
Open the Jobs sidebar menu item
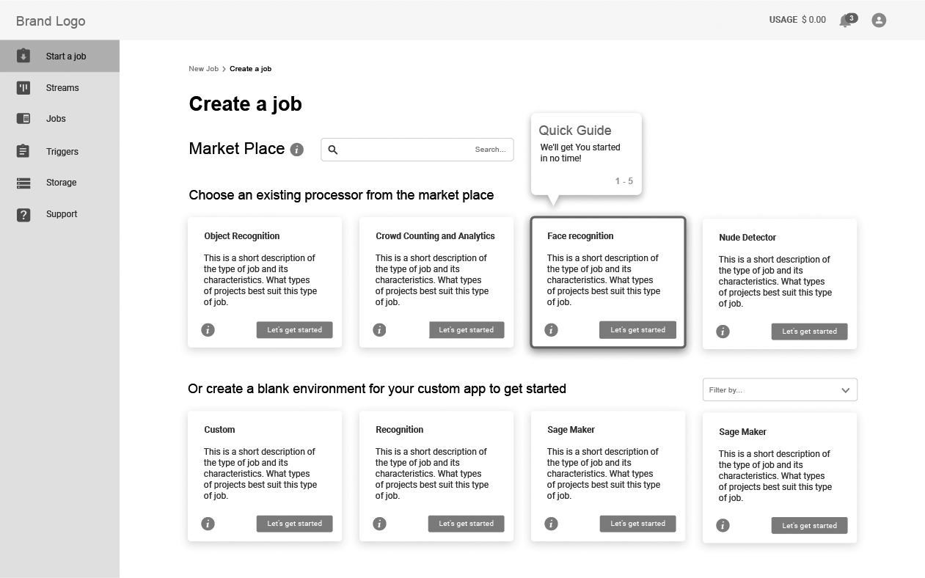(x=59, y=119)
